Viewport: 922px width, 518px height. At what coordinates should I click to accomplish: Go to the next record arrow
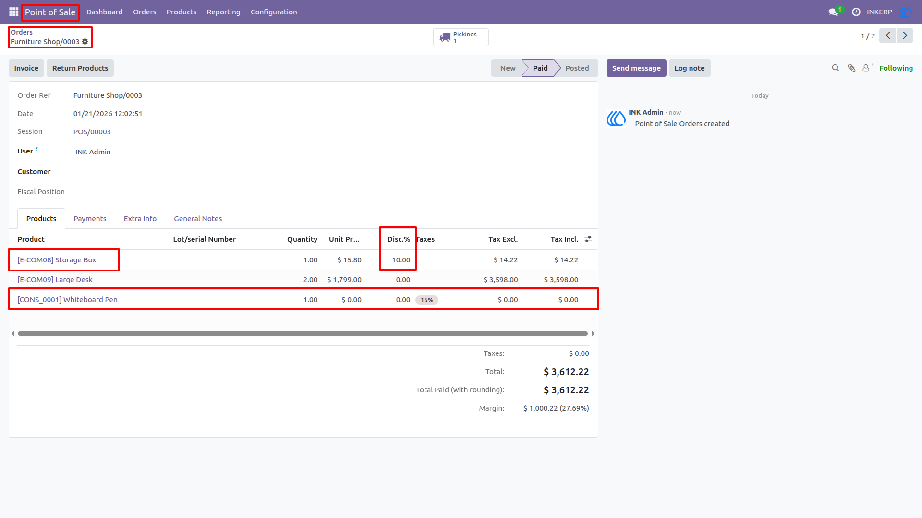click(x=905, y=35)
